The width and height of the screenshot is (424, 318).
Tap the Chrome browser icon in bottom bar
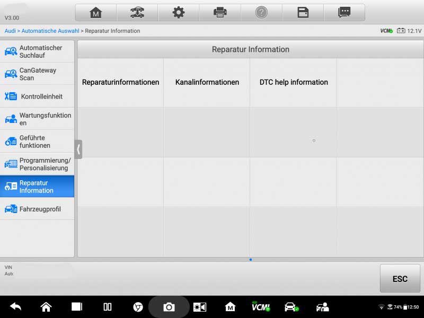pos(138,307)
